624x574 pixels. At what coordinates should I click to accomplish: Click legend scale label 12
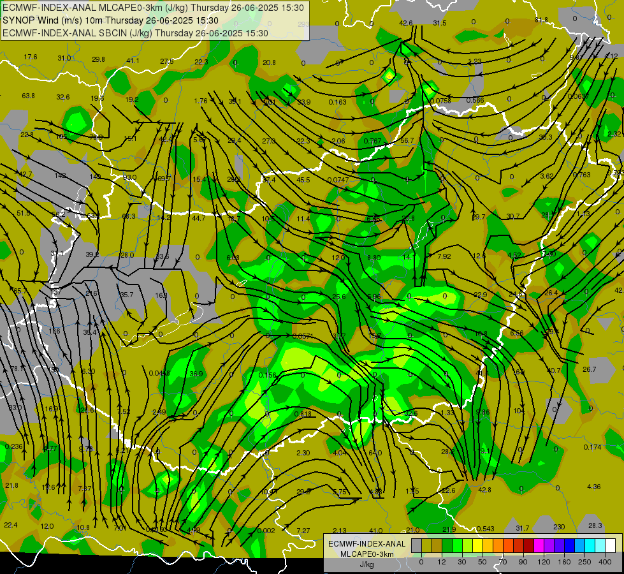click(x=442, y=562)
